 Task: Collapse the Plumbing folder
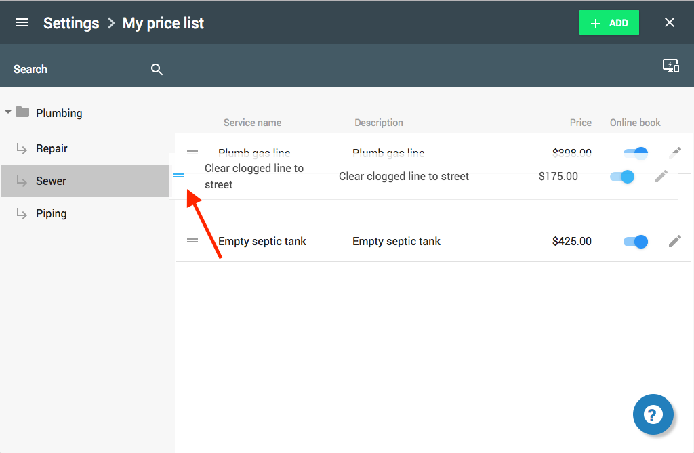pyautogui.click(x=8, y=112)
